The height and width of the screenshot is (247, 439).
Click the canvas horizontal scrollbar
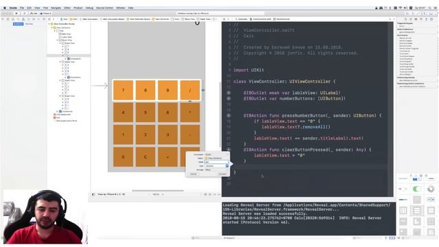(158, 191)
